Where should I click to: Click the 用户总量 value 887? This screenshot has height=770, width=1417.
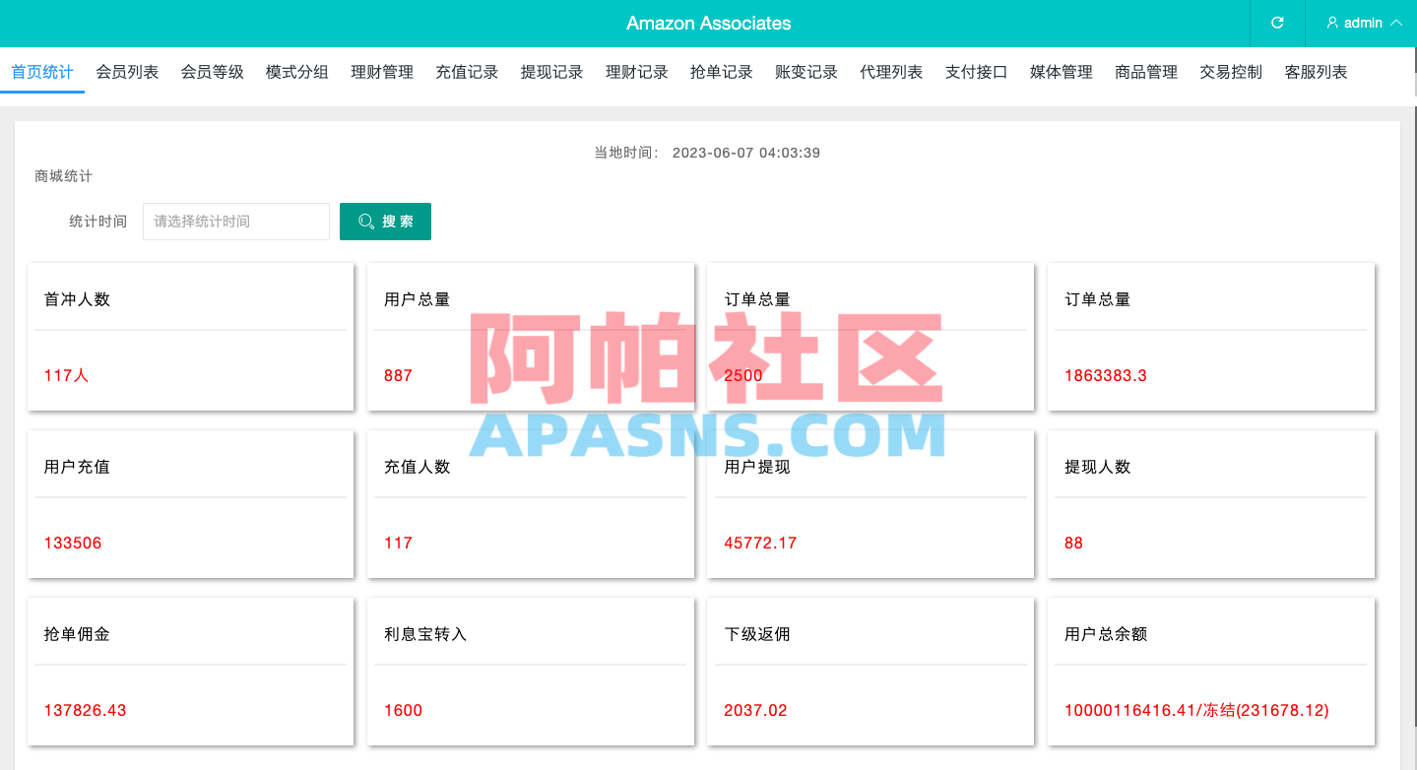(x=399, y=375)
